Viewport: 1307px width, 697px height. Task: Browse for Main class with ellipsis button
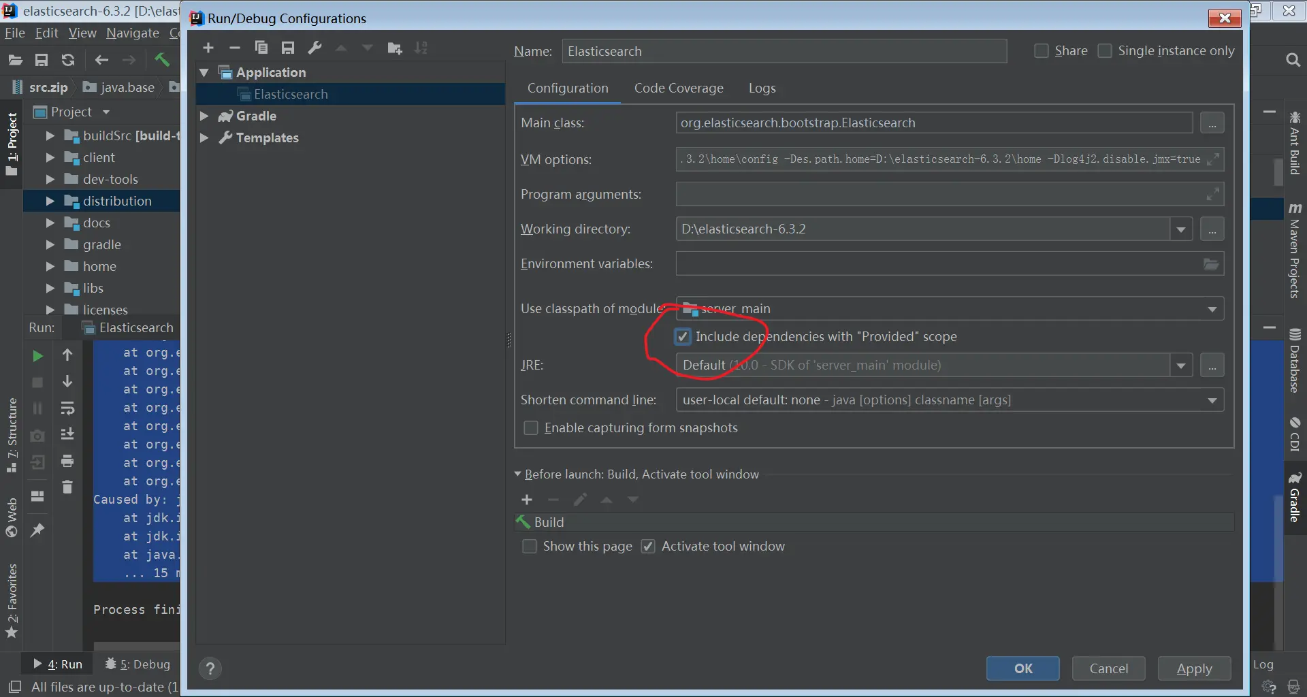click(1212, 123)
